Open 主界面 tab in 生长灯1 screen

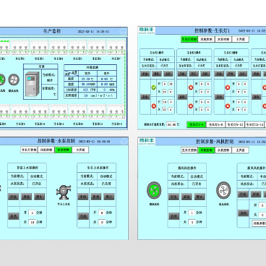click(x=240, y=39)
